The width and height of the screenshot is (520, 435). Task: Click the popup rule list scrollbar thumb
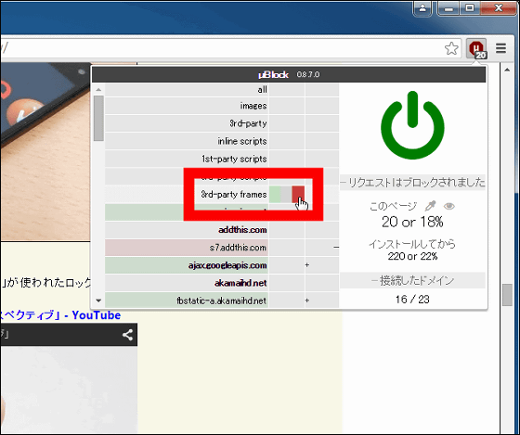click(98, 119)
